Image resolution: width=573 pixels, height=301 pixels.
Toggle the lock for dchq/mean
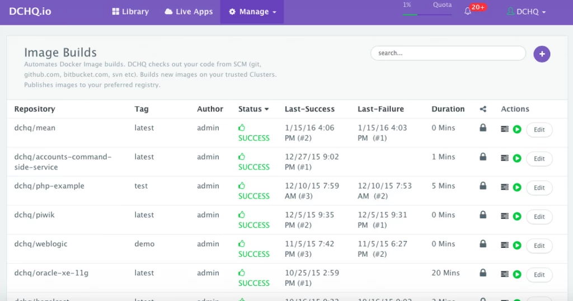[483, 128]
